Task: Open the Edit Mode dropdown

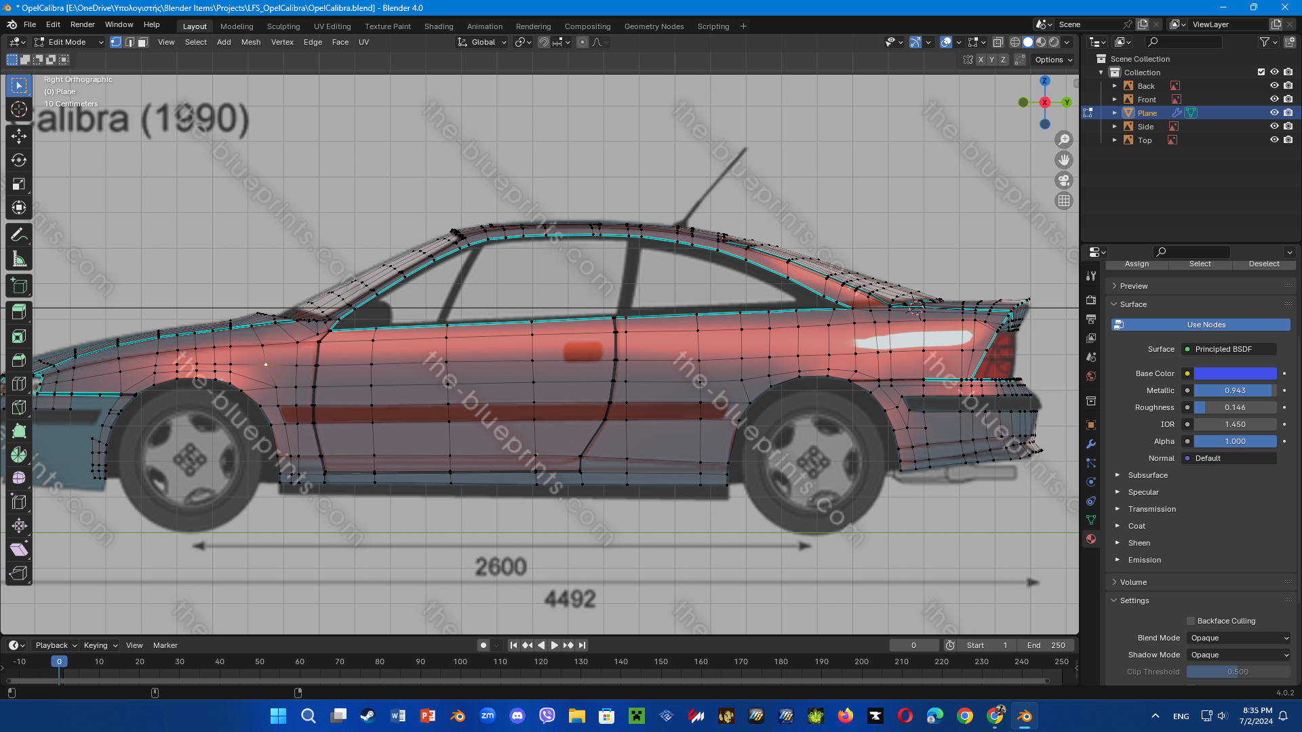Action: point(68,42)
